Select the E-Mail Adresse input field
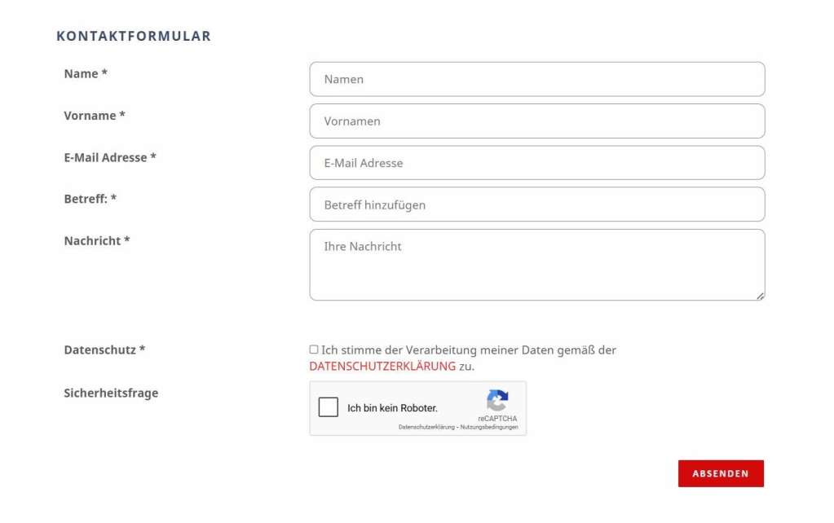 click(x=536, y=163)
